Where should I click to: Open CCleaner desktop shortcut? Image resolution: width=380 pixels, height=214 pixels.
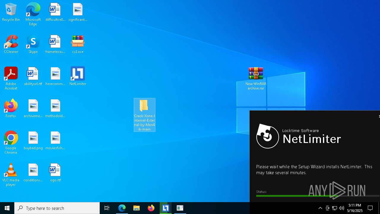[11, 45]
